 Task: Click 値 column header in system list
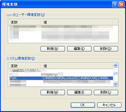coord(77,66)
